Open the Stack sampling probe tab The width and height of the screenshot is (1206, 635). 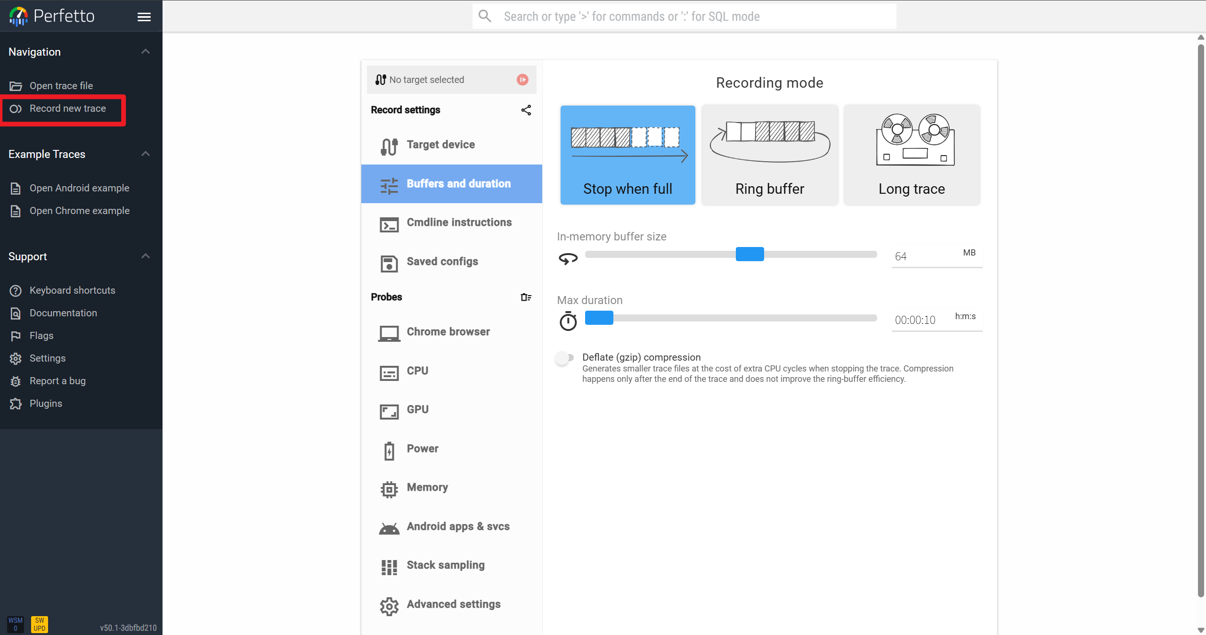pyautogui.click(x=445, y=565)
